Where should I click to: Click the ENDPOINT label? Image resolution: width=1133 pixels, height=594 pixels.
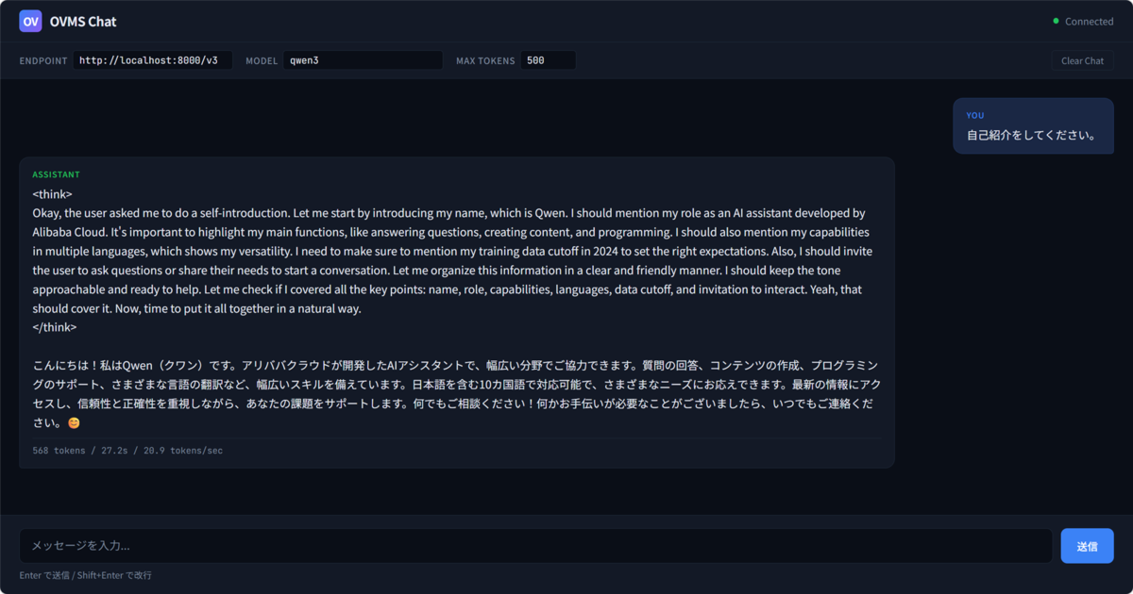43,60
